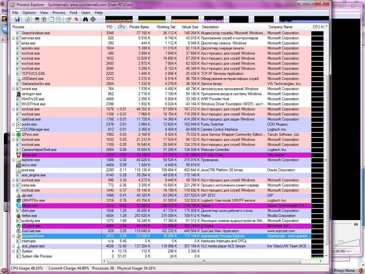Click the Refresh Now toolbar icon

[28, 19]
